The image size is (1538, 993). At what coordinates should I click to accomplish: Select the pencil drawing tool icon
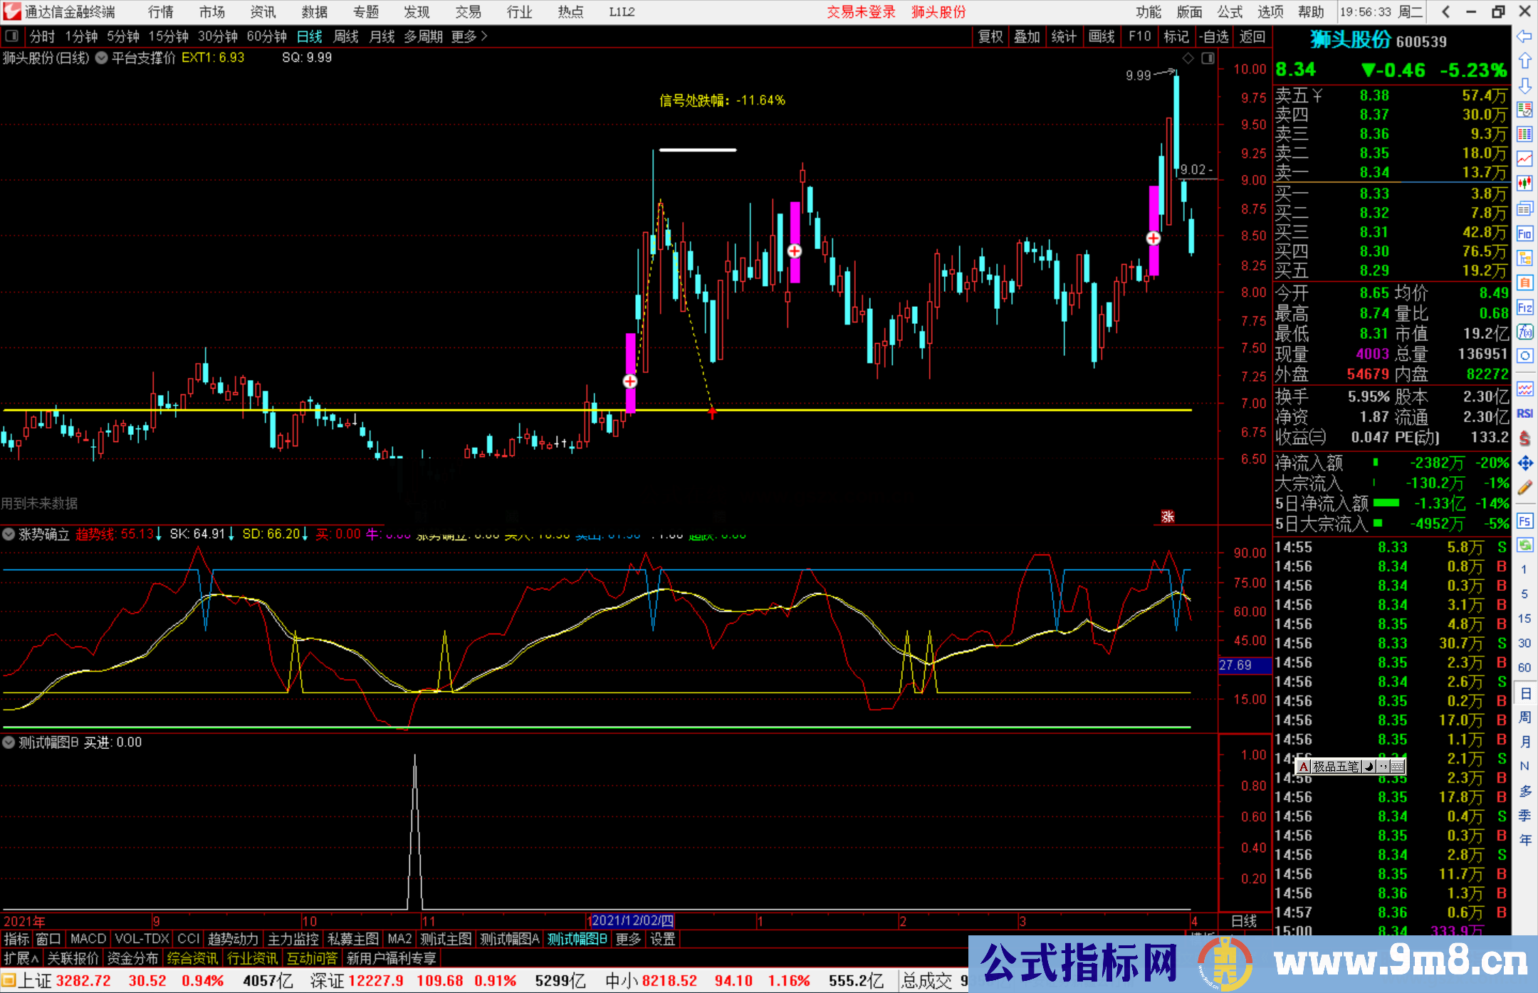tap(1524, 488)
